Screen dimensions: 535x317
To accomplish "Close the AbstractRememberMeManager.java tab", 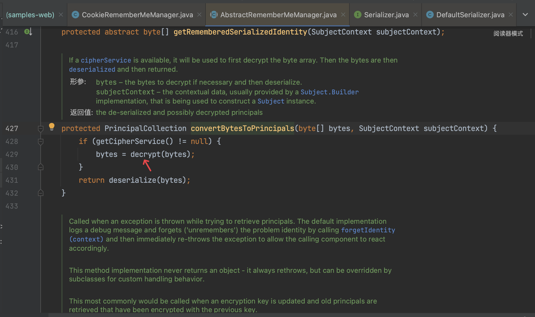I will coord(343,15).
